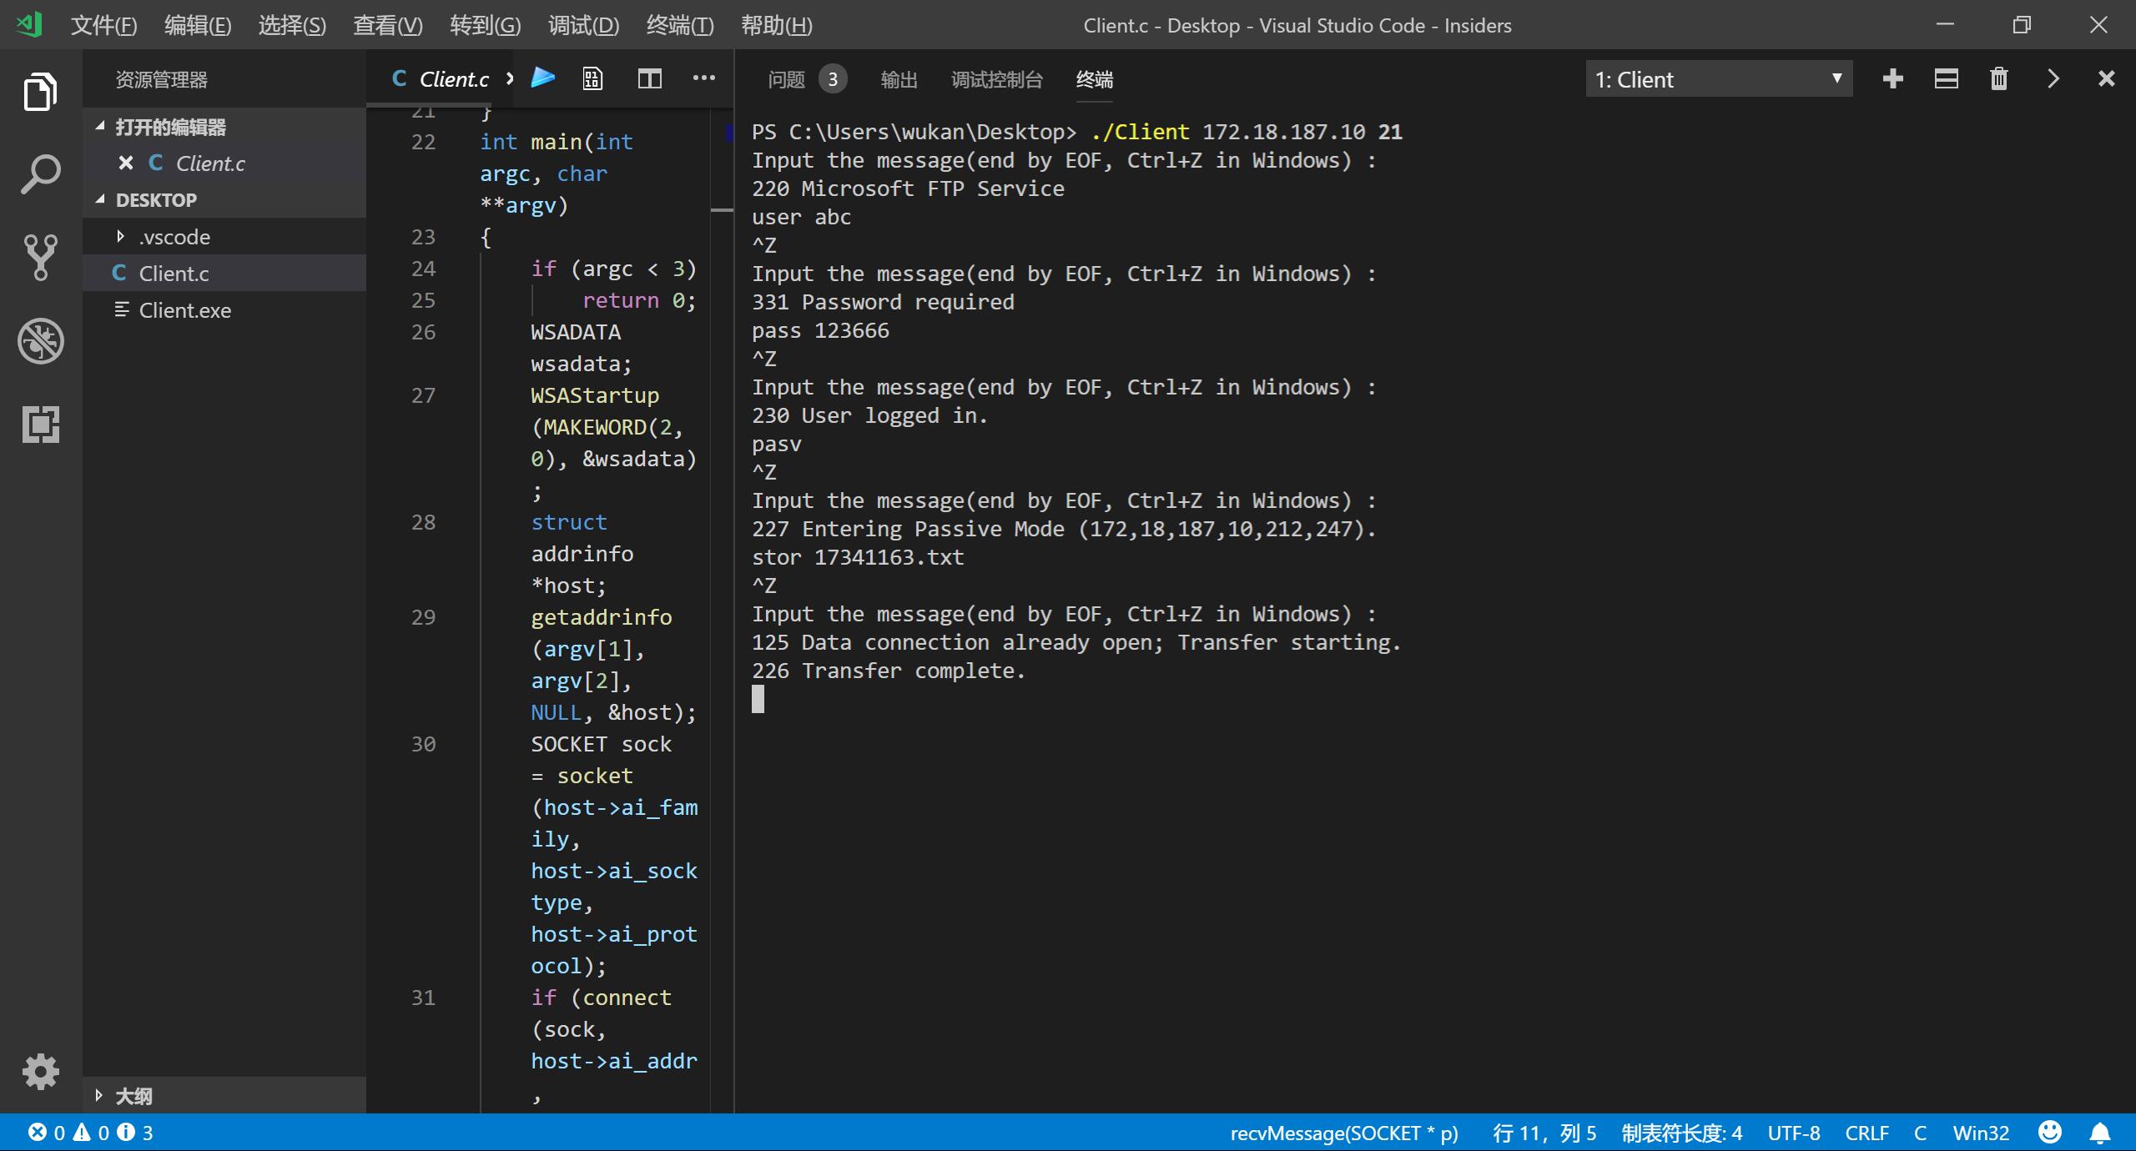Screen dimensions: 2136x1151
Task: Open the Debug view icon
Action: tap(40, 341)
